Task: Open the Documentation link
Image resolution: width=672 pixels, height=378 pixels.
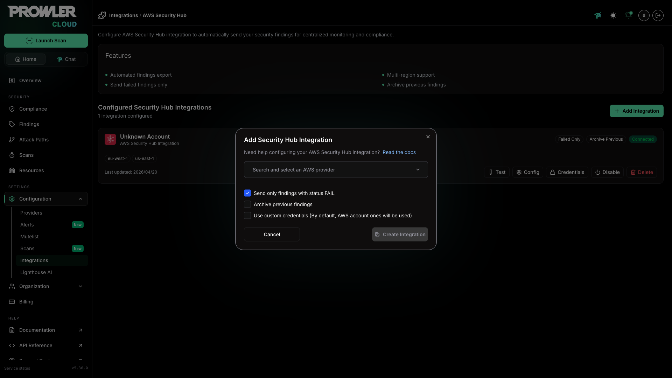Action: [46, 330]
